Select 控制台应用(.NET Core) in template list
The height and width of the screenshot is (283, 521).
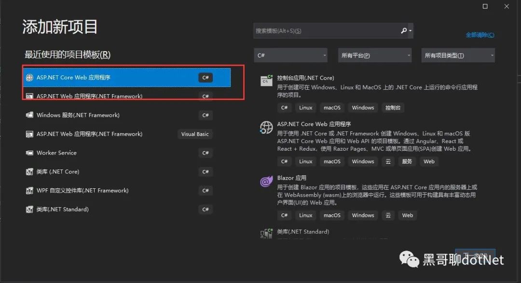pyautogui.click(x=306, y=78)
